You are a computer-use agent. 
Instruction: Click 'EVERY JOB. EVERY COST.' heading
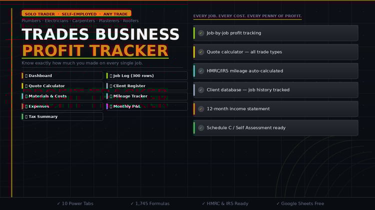tap(247, 16)
